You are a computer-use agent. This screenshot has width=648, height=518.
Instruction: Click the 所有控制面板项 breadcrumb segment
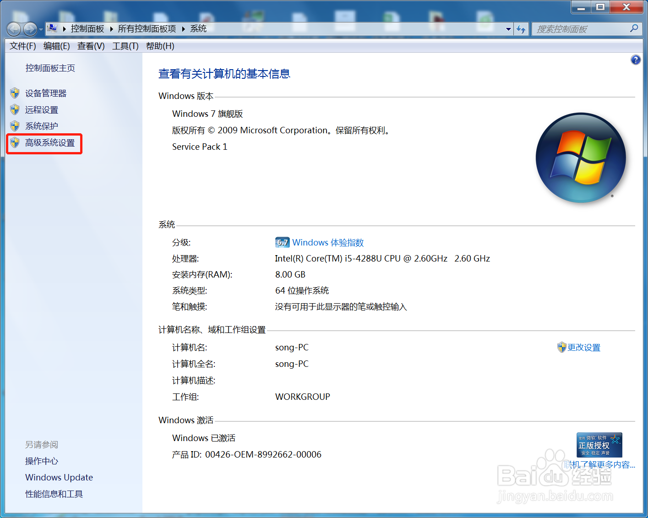(x=147, y=29)
